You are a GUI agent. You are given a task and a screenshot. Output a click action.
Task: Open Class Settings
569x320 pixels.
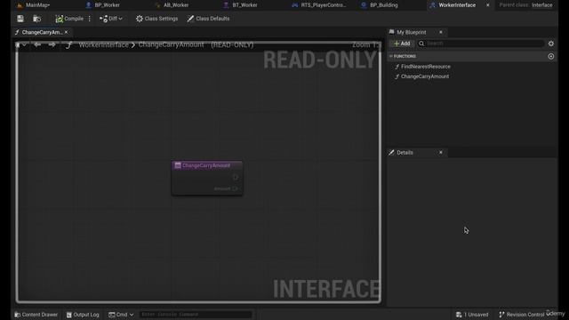pos(156,19)
